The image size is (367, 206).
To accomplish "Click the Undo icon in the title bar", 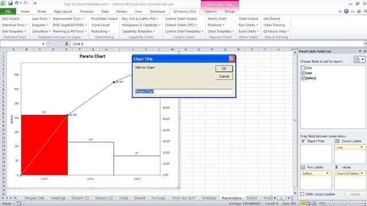I will pyautogui.click(x=17, y=3).
